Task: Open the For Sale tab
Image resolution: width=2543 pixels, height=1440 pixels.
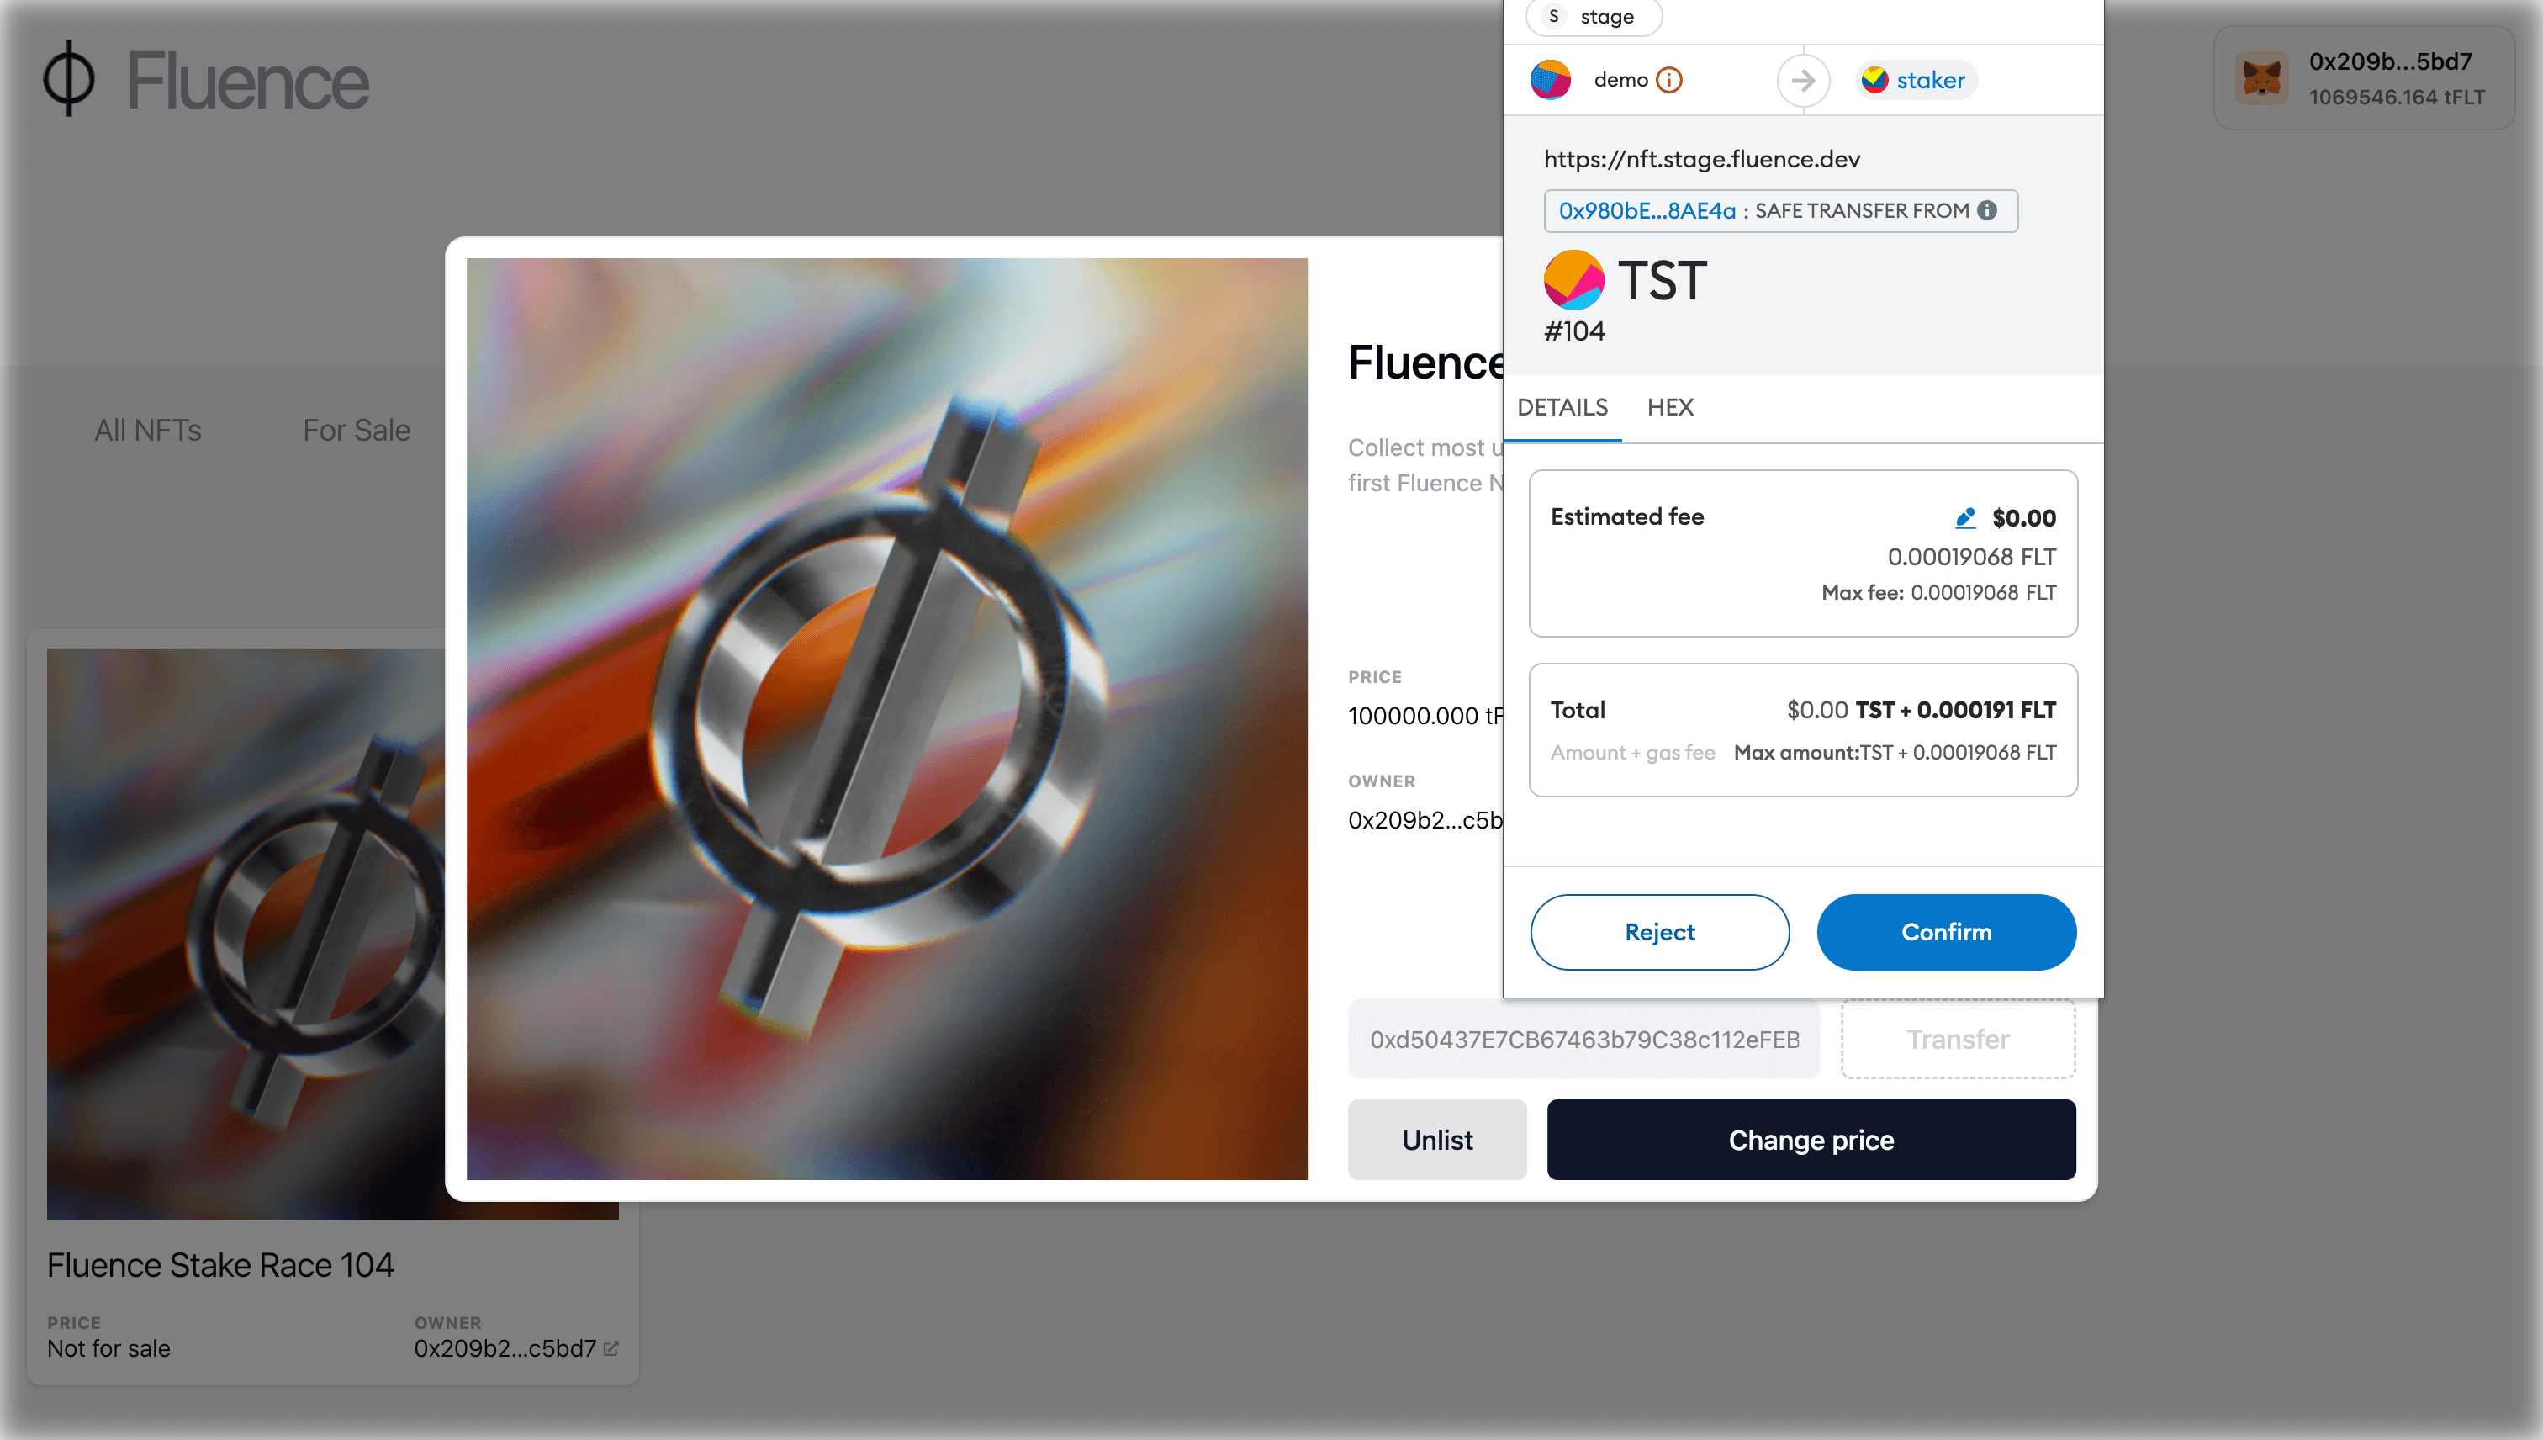Action: tap(357, 430)
